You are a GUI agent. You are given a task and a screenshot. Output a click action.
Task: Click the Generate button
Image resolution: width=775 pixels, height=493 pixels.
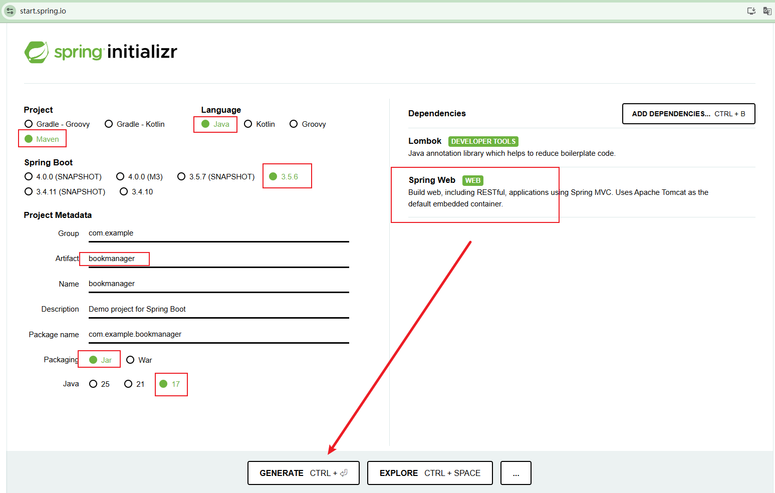pos(303,473)
